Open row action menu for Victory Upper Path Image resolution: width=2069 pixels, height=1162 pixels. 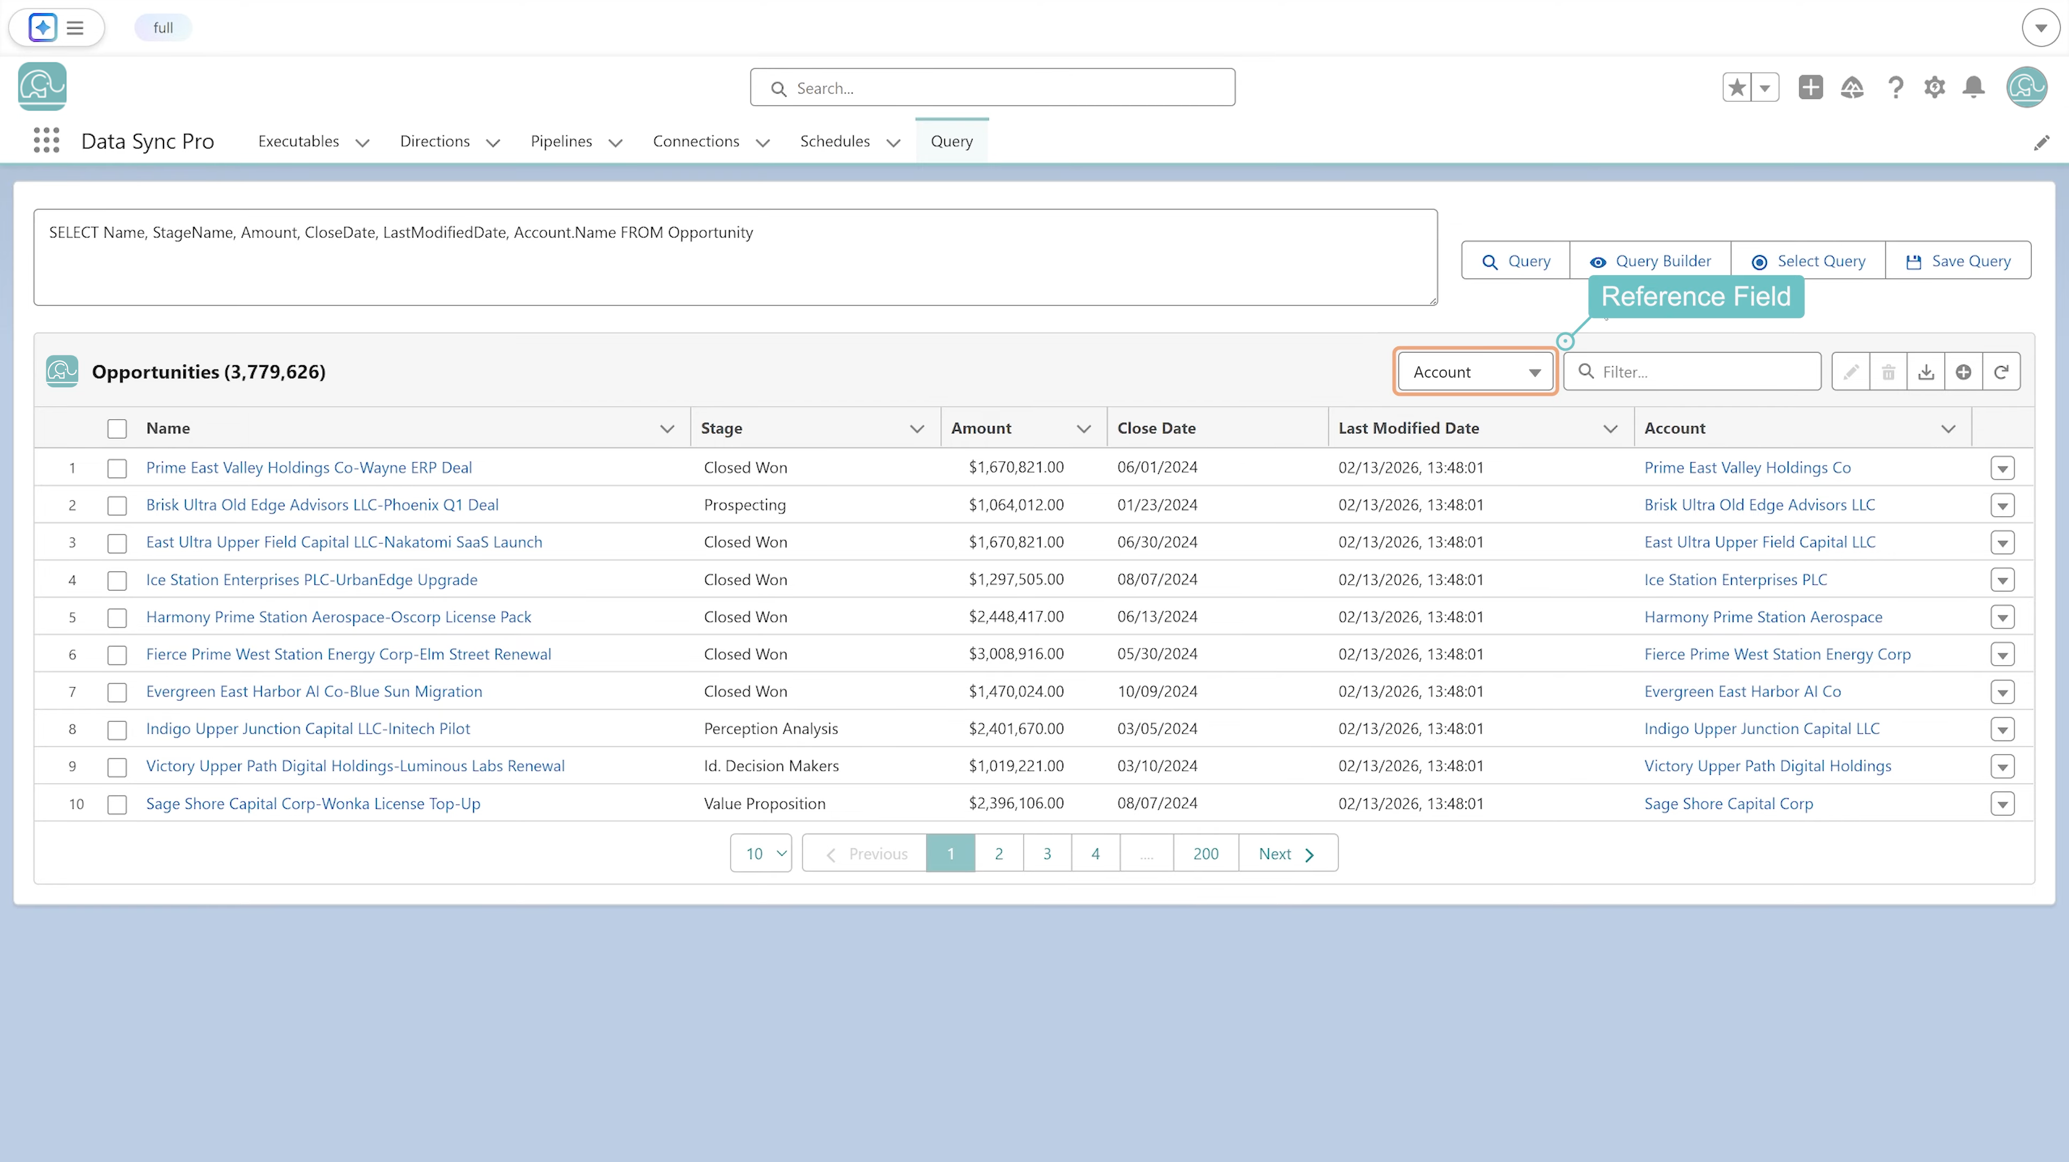click(2002, 767)
